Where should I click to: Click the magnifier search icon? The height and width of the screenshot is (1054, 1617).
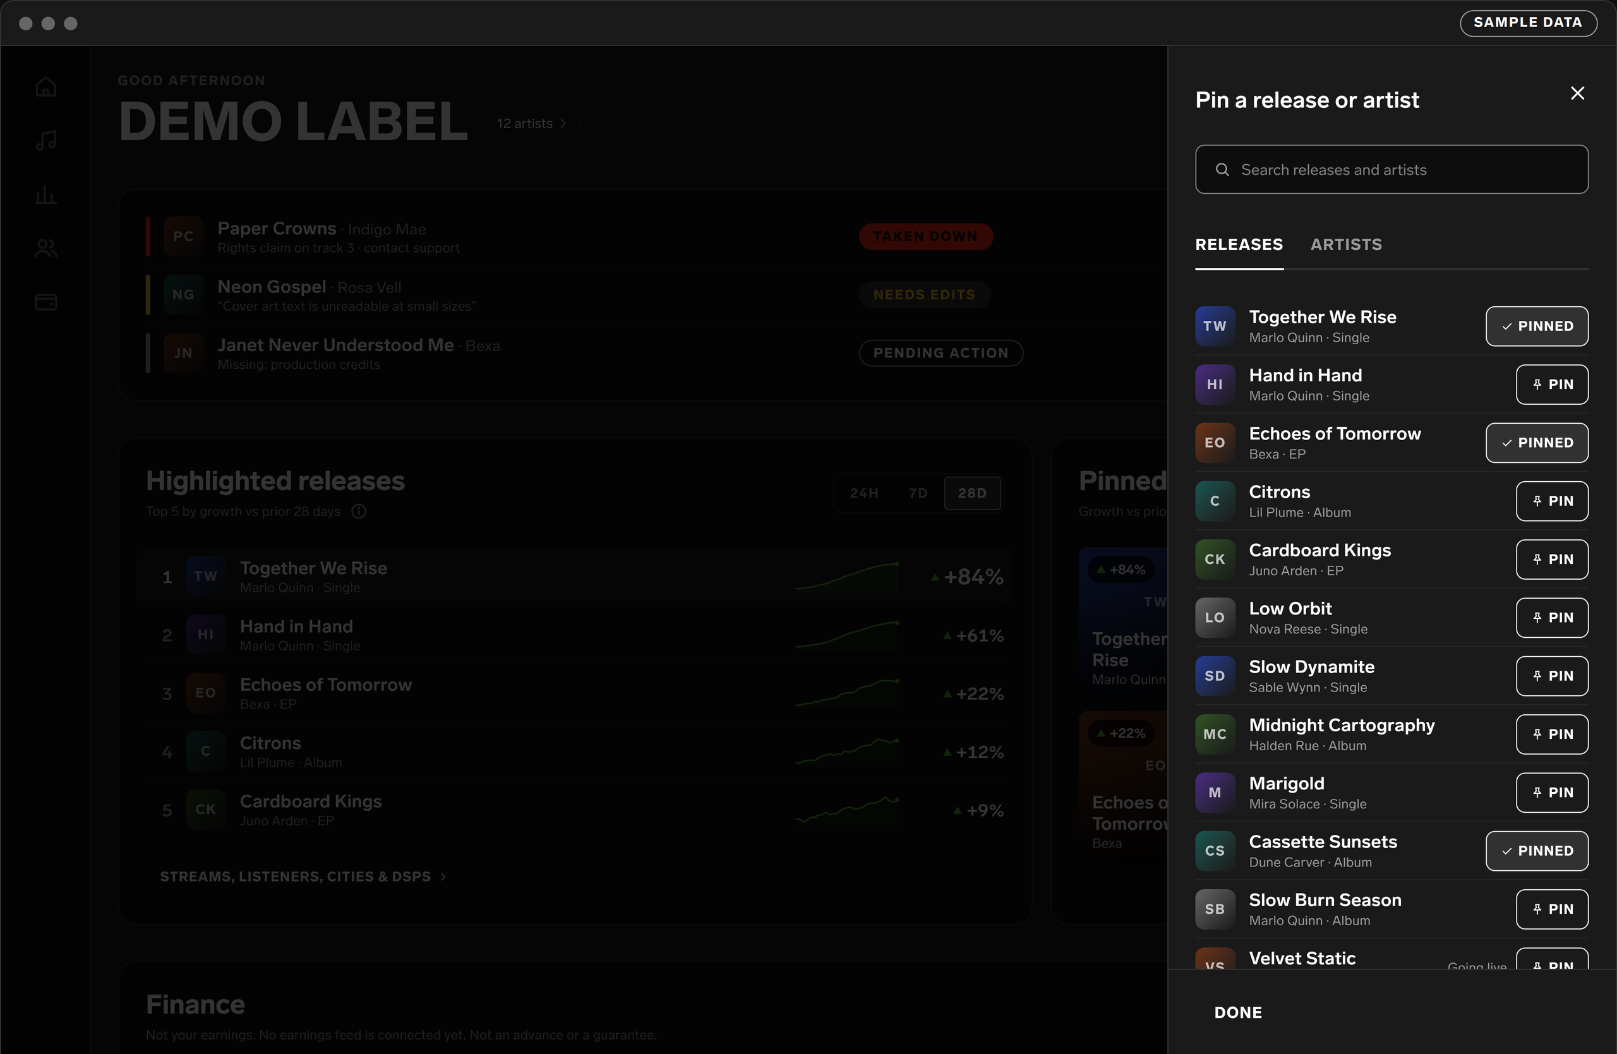click(x=1222, y=169)
